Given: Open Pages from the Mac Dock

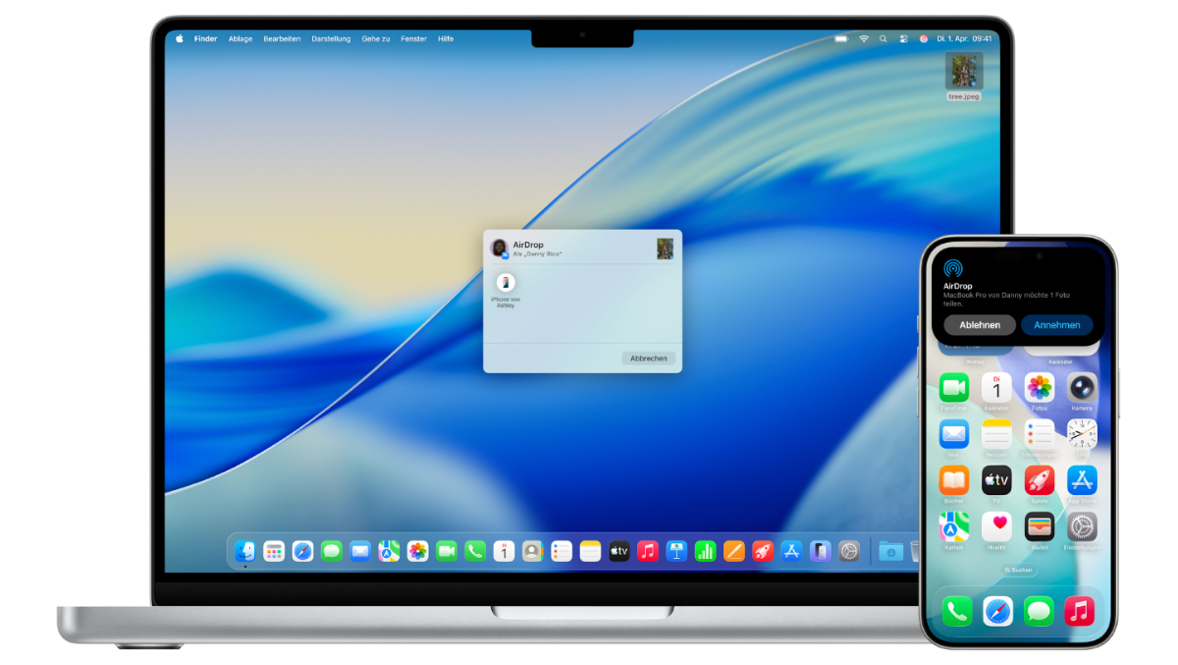Looking at the screenshot, I should coord(734,551).
